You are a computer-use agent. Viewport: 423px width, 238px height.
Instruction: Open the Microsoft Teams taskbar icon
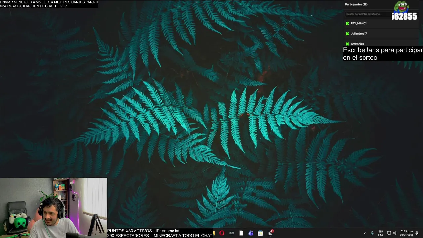pos(251,233)
